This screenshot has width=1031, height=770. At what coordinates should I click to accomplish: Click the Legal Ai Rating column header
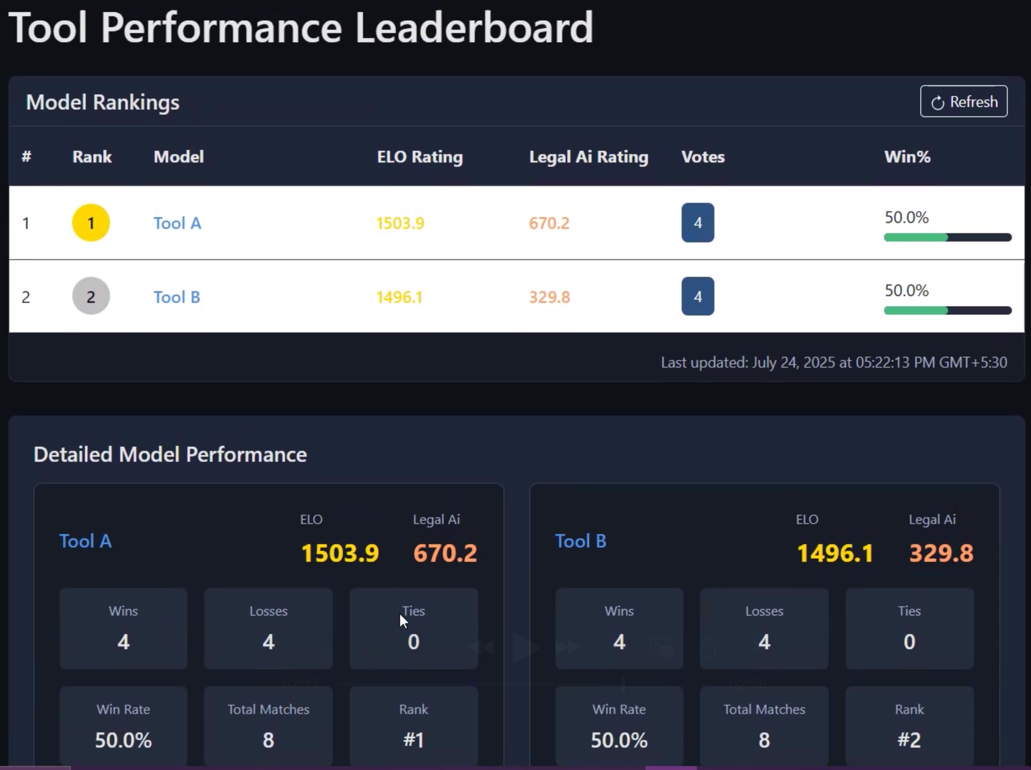pos(588,157)
